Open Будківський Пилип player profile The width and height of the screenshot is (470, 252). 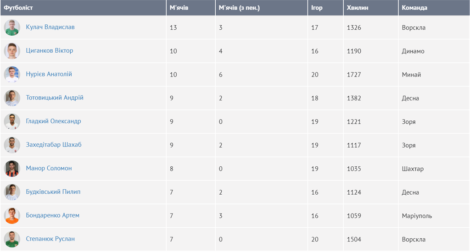pos(53,192)
